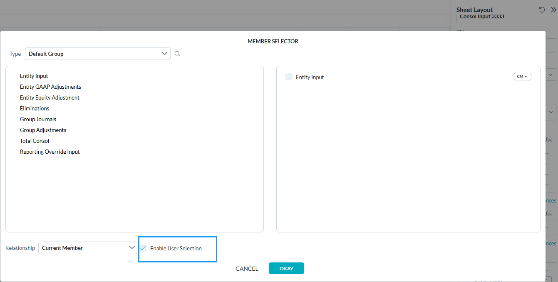Image resolution: width=558 pixels, height=282 pixels.
Task: Select Entity Input in the member list
Action: pos(34,76)
